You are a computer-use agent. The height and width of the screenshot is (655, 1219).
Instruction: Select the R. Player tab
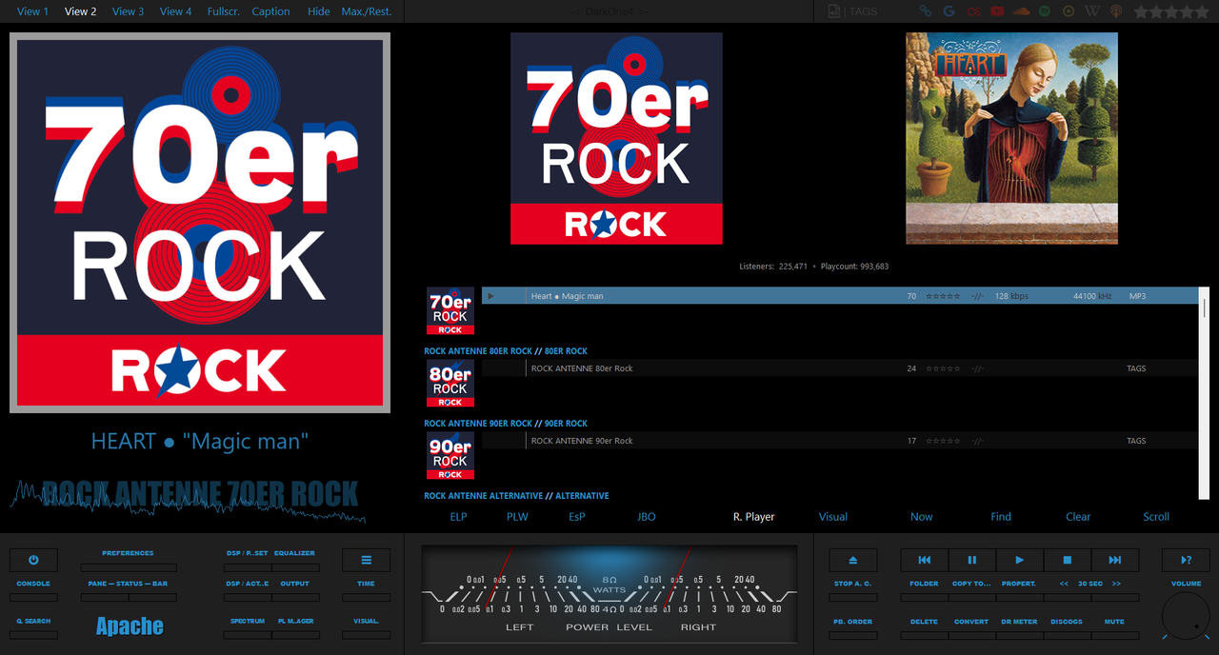point(753,517)
